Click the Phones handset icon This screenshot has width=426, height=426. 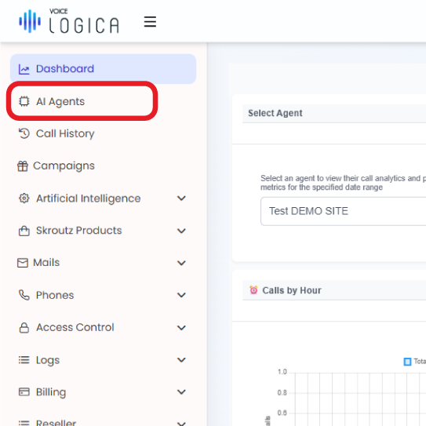[24, 295]
